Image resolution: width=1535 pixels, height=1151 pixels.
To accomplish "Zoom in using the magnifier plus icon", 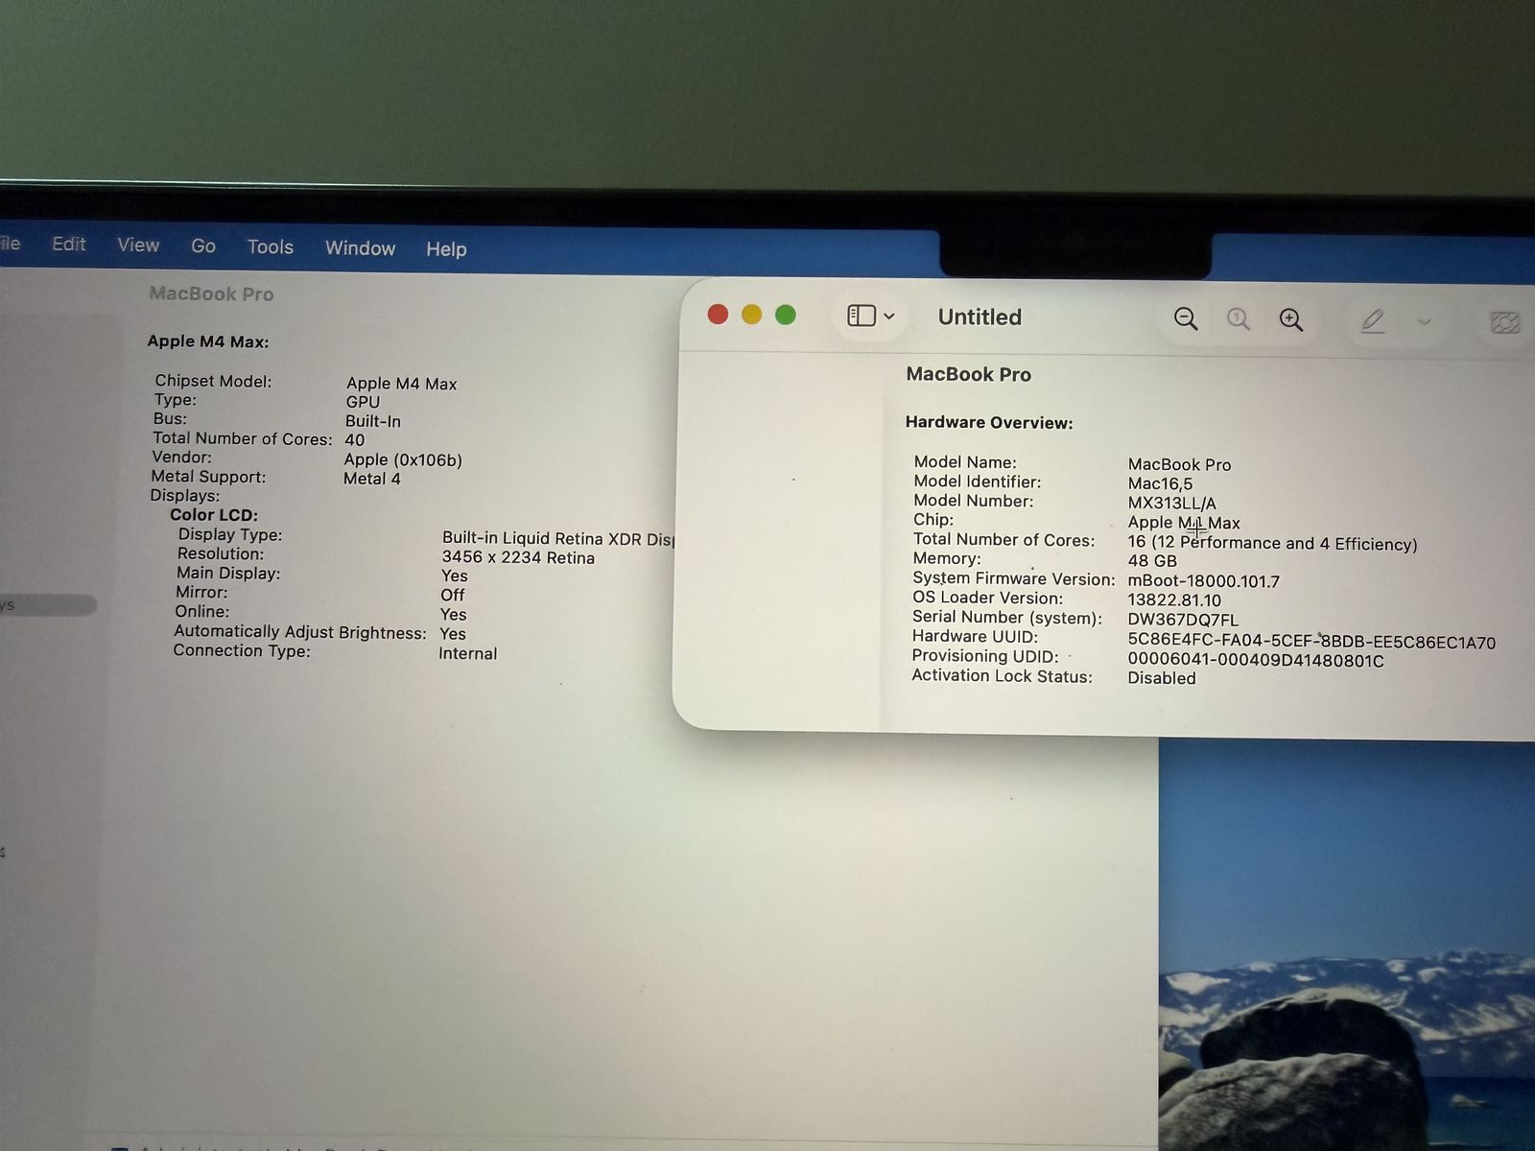I will pyautogui.click(x=1291, y=320).
